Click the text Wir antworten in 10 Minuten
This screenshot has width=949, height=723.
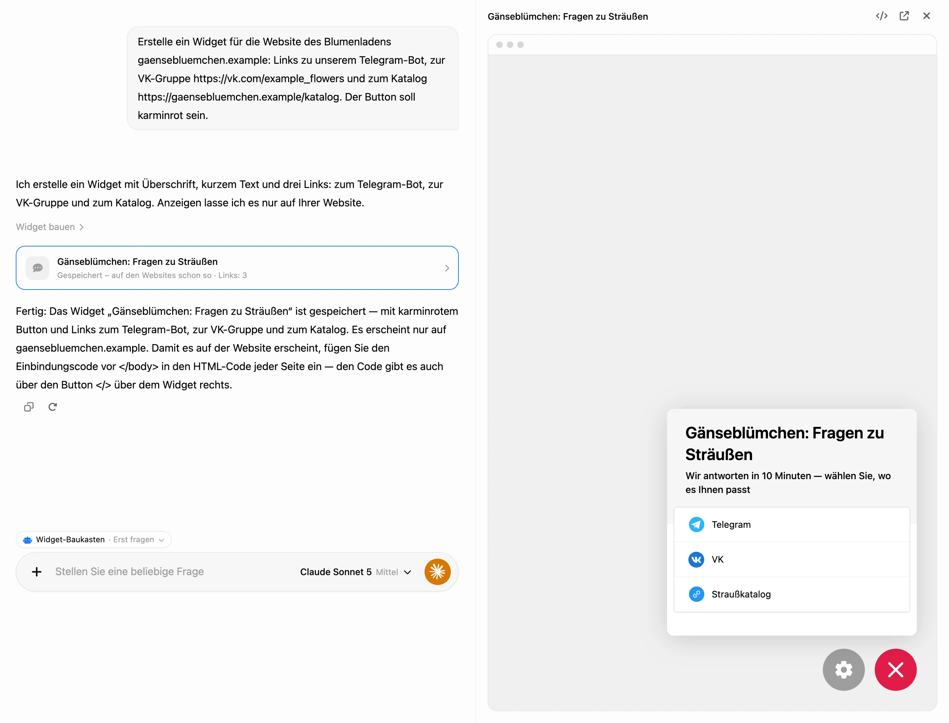(x=748, y=476)
